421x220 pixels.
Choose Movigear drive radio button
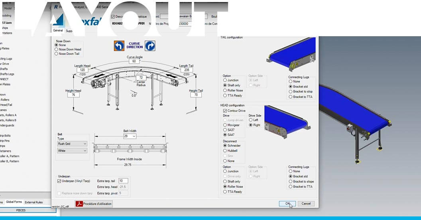(225, 125)
